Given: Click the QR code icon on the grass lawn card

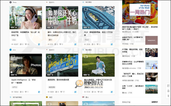Looking at the screenshot, I should coord(112,92).
